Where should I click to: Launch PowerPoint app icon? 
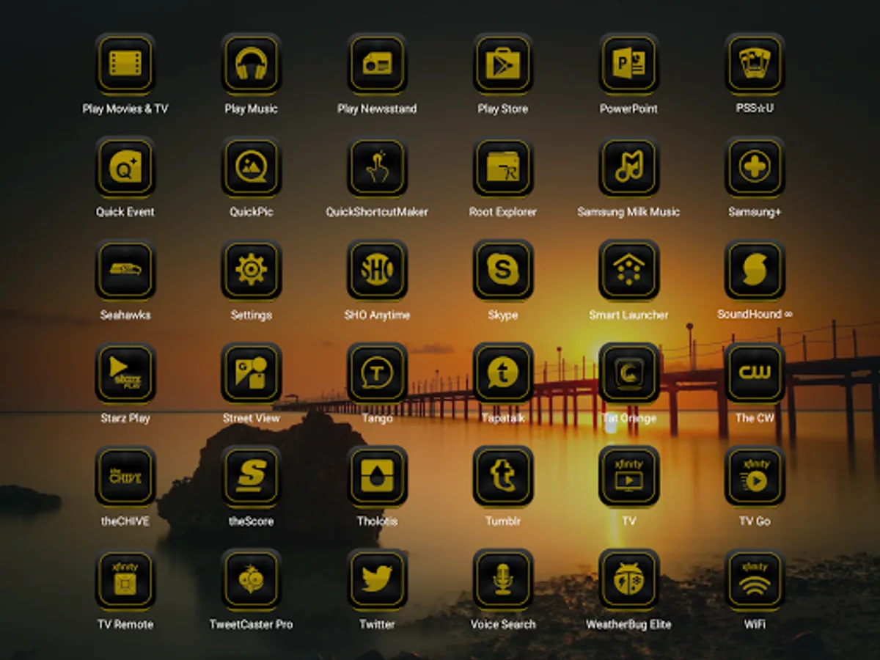(x=628, y=64)
